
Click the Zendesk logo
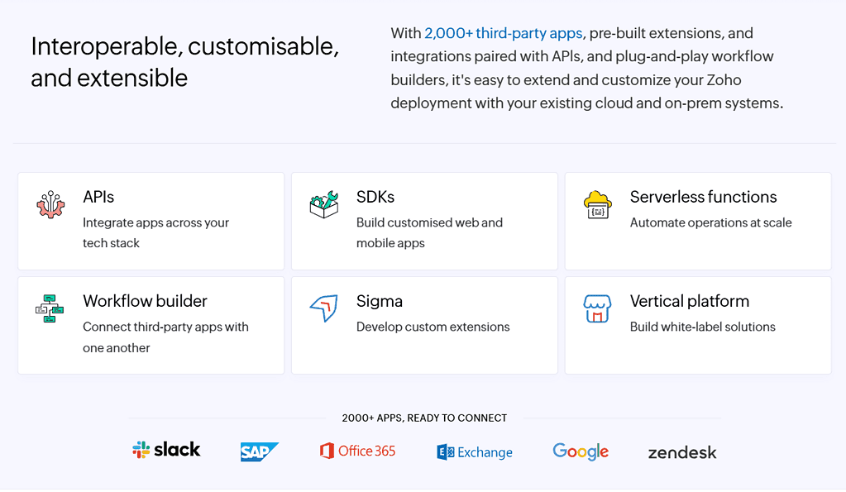point(681,452)
